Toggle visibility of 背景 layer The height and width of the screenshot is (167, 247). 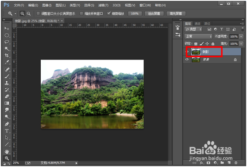[187, 60]
